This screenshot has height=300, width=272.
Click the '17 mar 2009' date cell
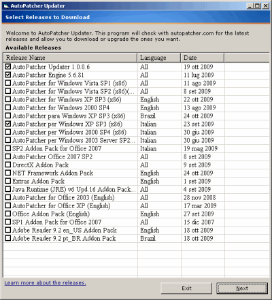tap(200, 205)
